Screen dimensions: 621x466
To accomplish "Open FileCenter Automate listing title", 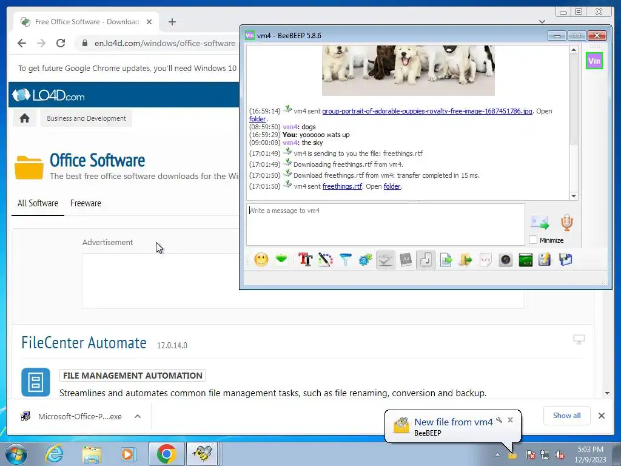I will 84,343.
